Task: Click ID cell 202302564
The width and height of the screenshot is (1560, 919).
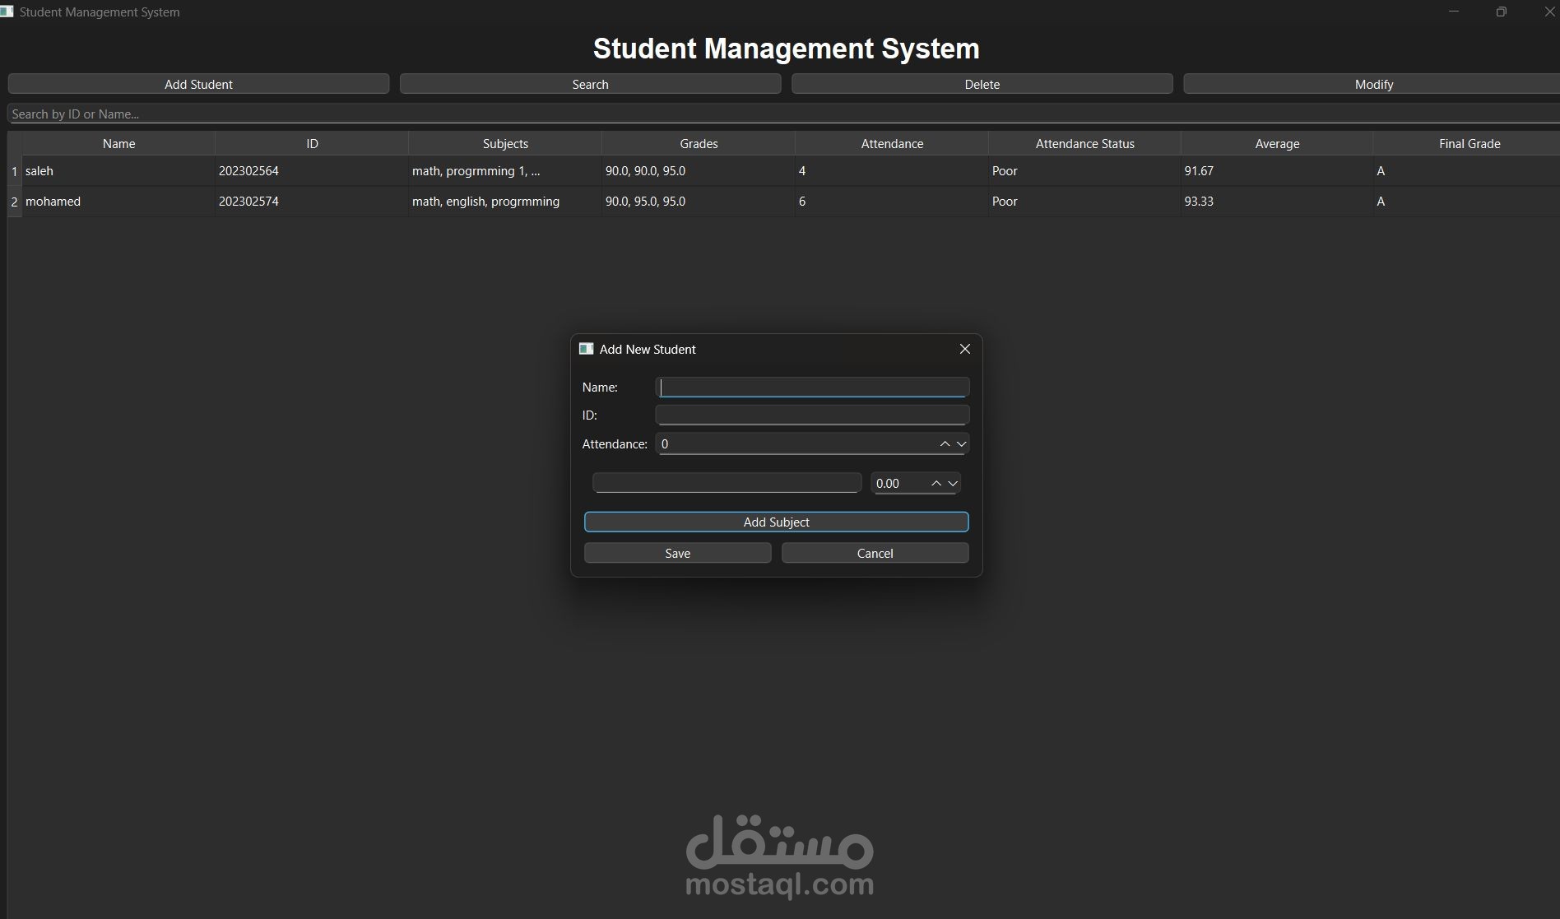Action: tap(312, 171)
